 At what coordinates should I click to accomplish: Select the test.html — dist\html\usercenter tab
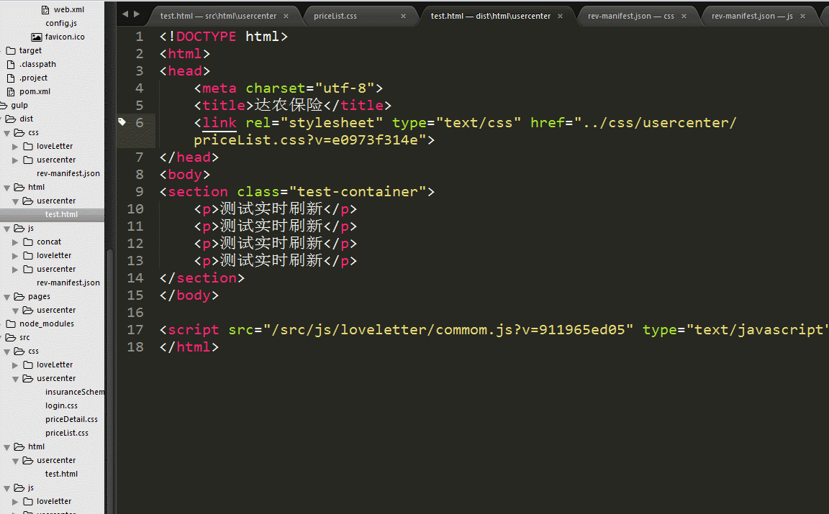491,17
